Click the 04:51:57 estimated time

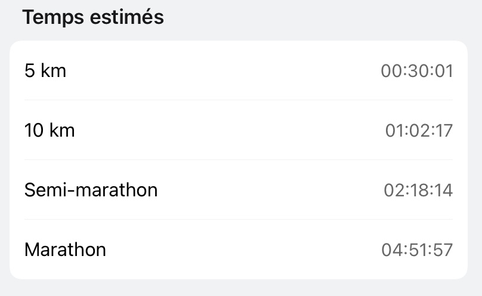(417, 249)
